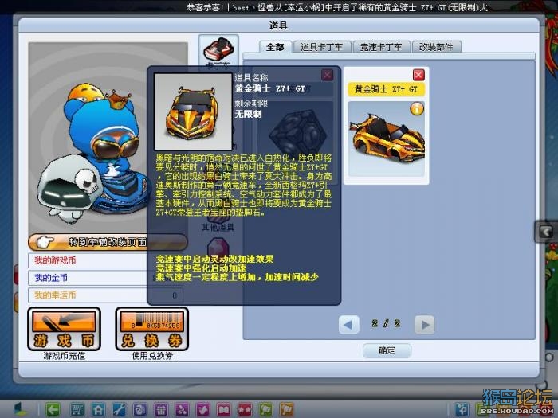Open the pink heart icon in the bottom toolbar
The height and width of the screenshot is (418, 558).
pyautogui.click(x=202, y=409)
